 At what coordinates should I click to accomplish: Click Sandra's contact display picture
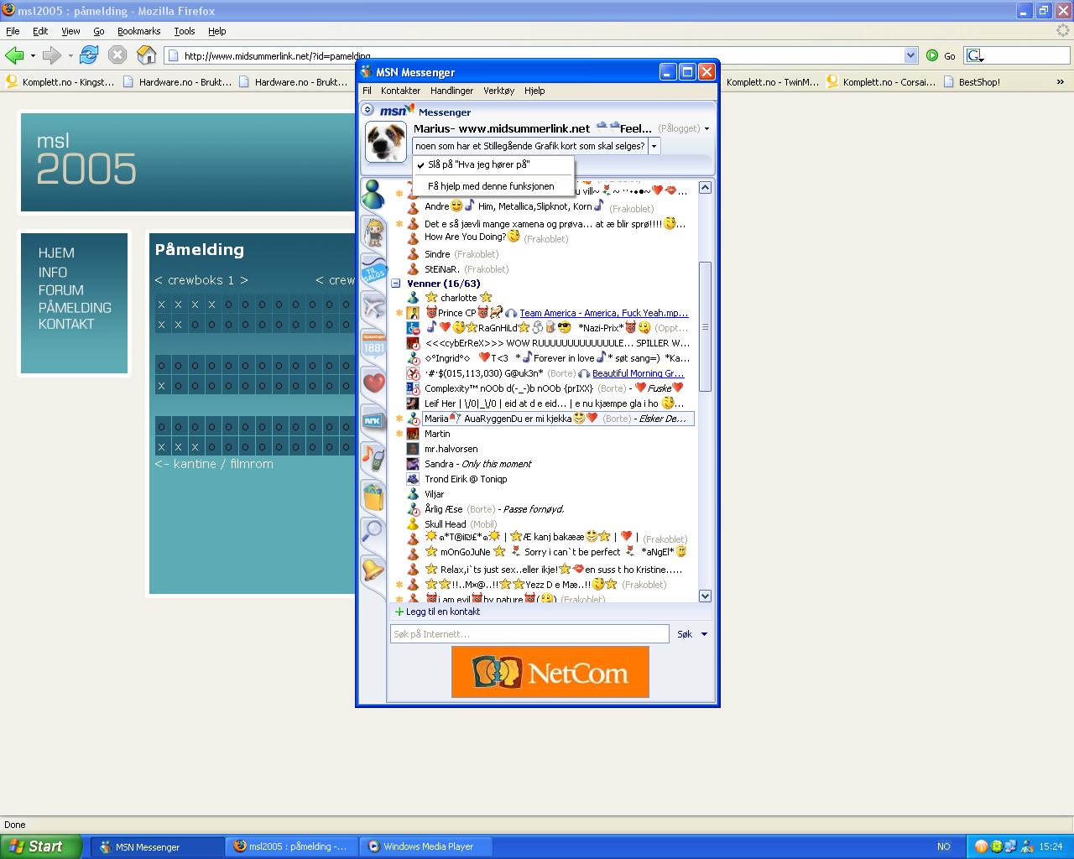(413, 464)
